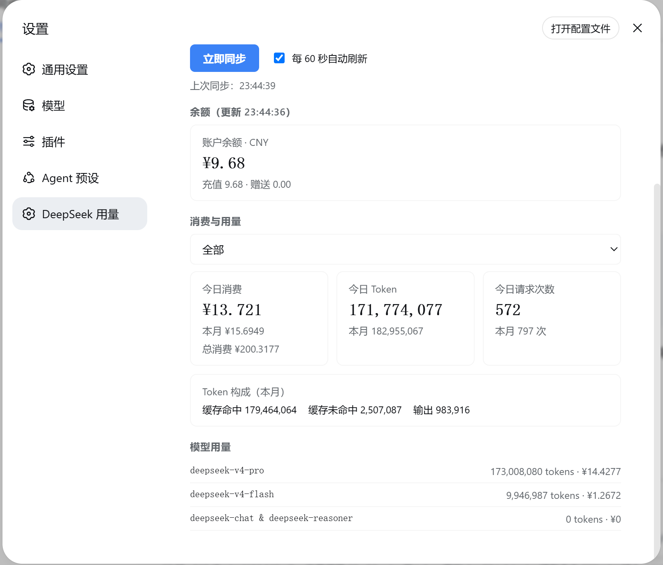This screenshot has width=663, height=565.
Task: Click 打开配置文件 button
Action: click(581, 28)
